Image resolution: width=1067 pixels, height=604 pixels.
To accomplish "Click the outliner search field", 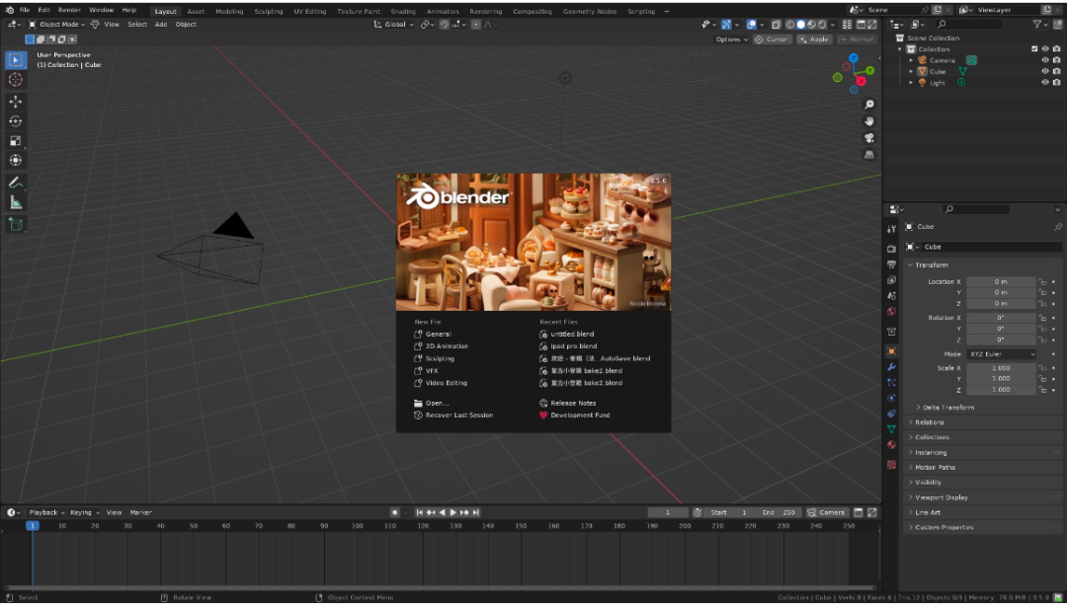I will point(967,25).
